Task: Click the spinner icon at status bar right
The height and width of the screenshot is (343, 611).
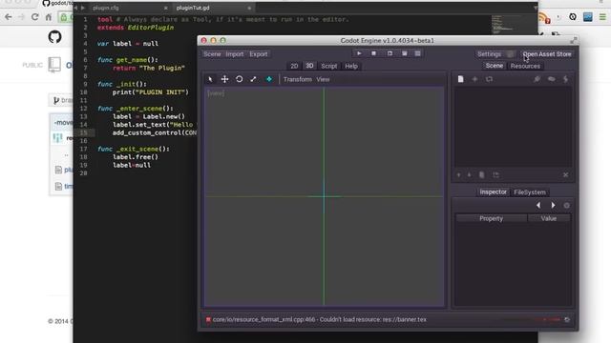Action: tap(567, 320)
